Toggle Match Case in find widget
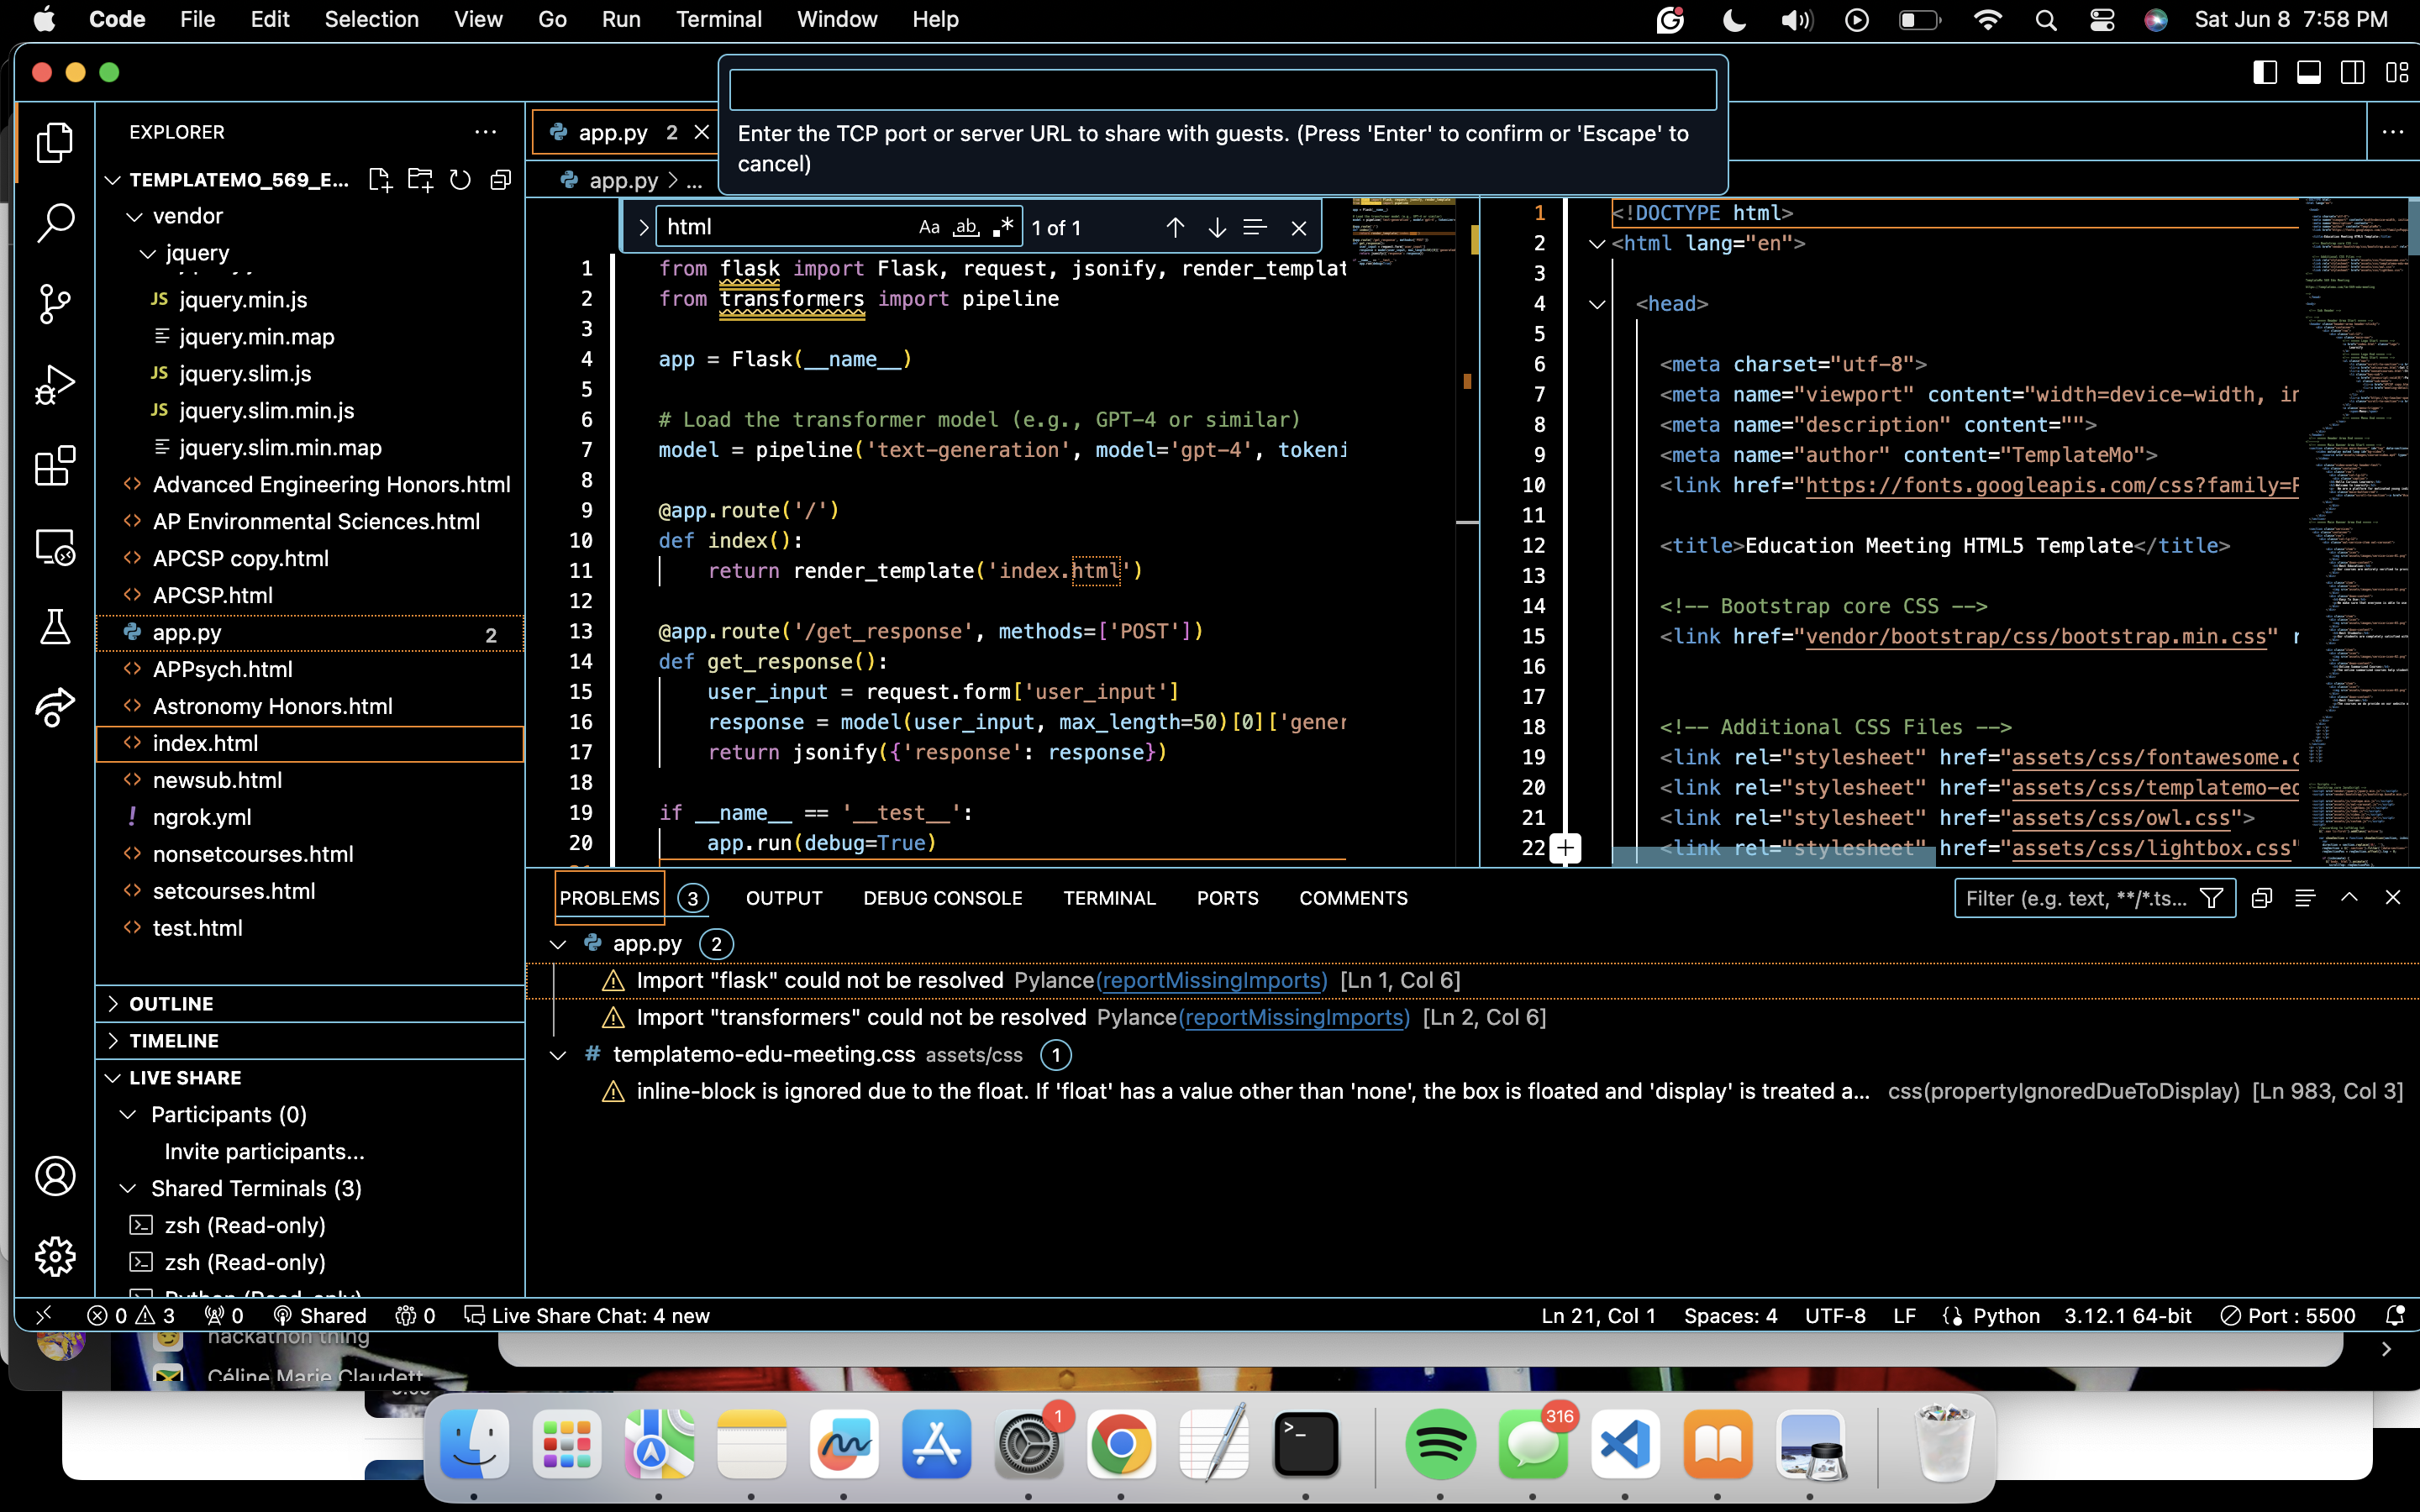Screen dimensions: 2420x1512 click(929, 227)
